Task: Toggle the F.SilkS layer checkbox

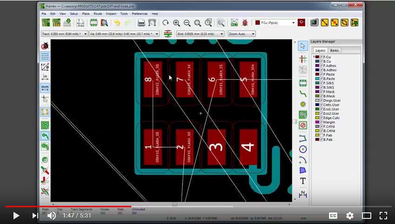Action: click(321, 83)
